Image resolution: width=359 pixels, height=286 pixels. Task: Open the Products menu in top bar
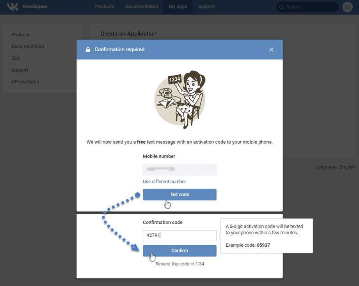tap(105, 7)
